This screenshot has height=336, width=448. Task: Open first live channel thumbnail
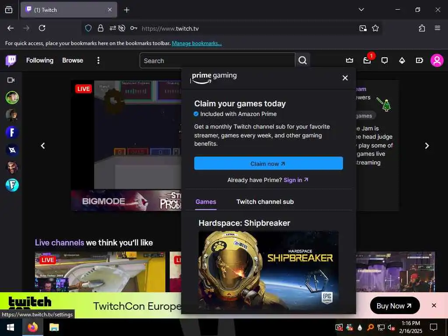100,272
